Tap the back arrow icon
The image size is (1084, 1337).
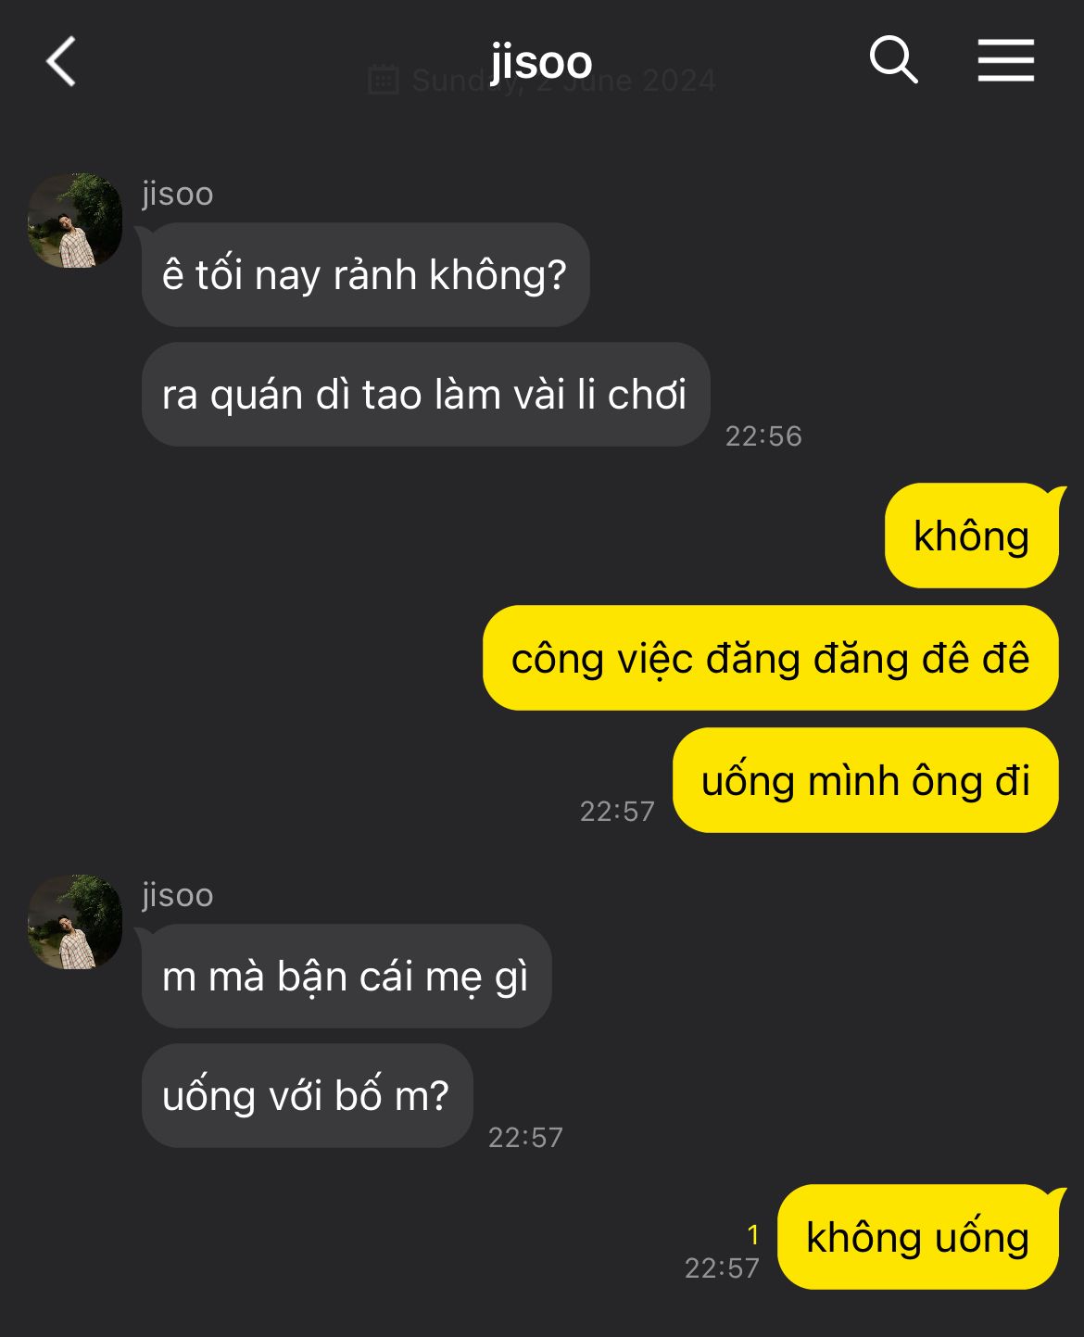[x=61, y=62]
